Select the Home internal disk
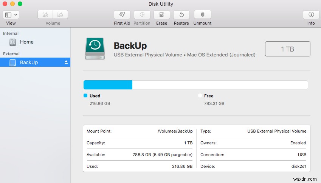The width and height of the screenshot is (321, 183). (x=35, y=42)
